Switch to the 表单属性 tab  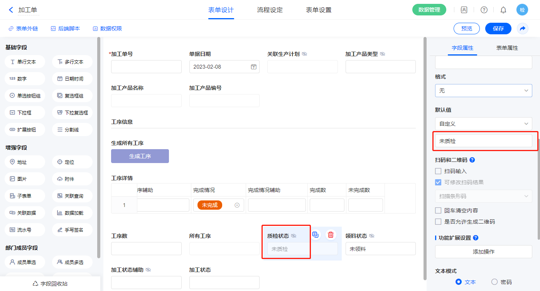[x=507, y=48]
